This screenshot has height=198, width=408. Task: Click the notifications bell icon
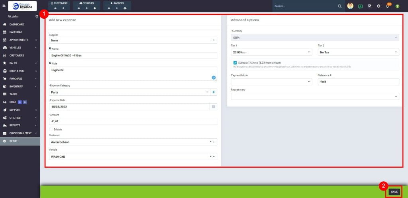click(x=387, y=6)
